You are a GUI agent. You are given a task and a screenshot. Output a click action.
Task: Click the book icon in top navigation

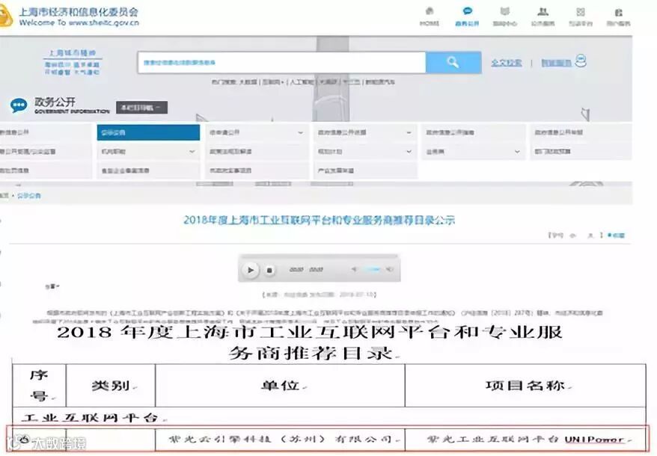505,11
